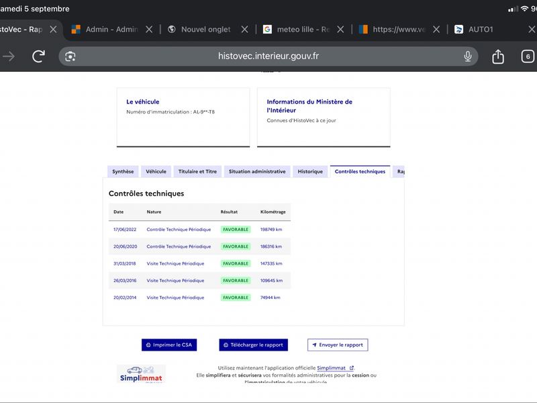Show the open tabs counter

coord(528,56)
